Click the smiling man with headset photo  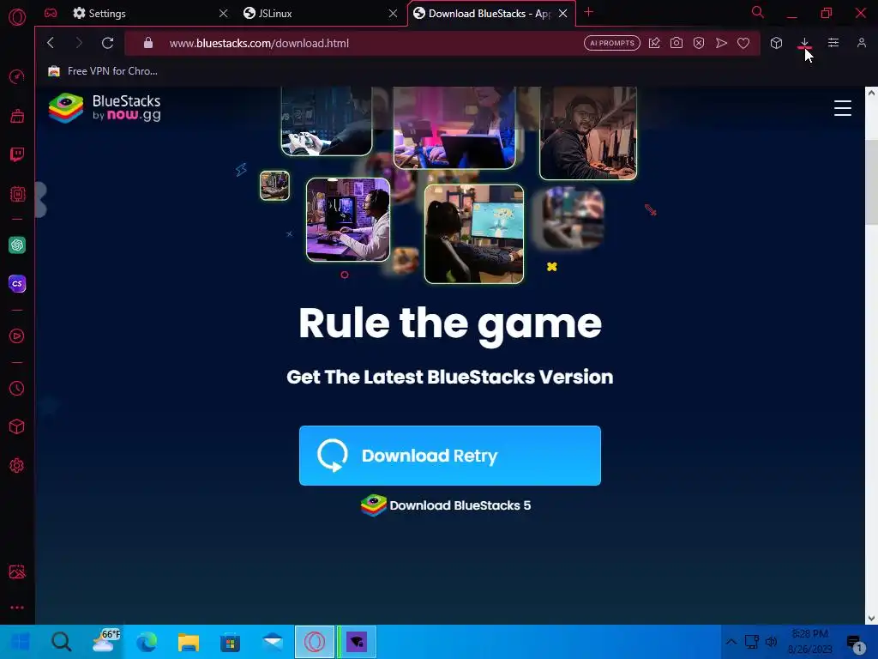tap(588, 133)
